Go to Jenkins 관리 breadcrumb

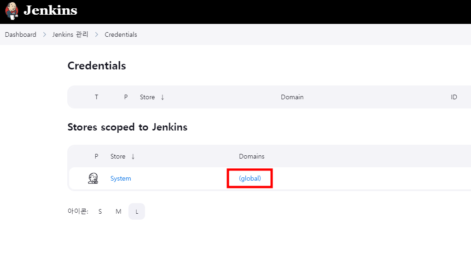click(x=70, y=34)
